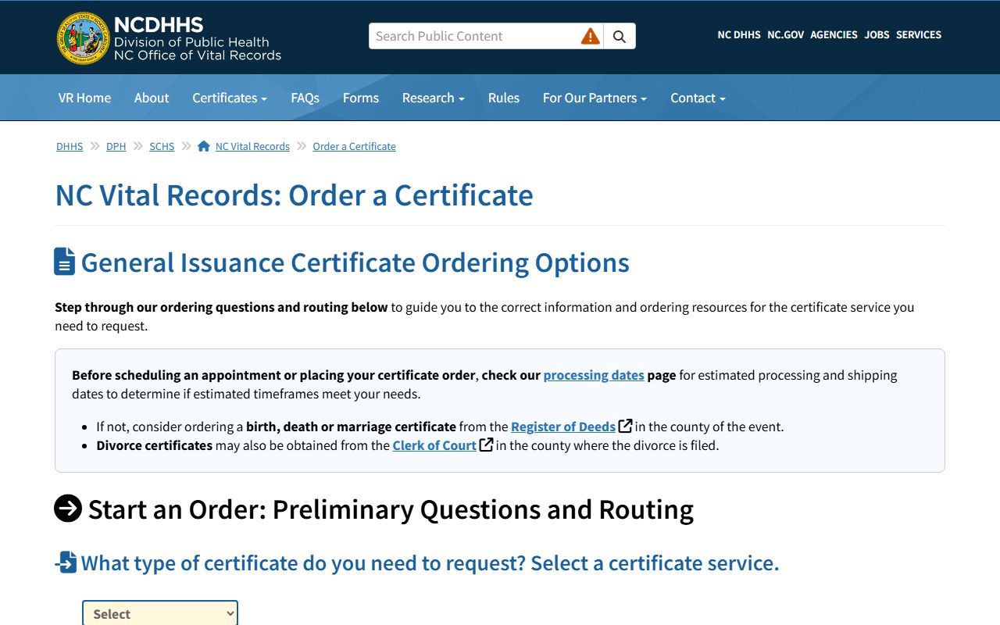Open the Register of Deeds link
Image resolution: width=1000 pixels, height=625 pixels.
[563, 427]
